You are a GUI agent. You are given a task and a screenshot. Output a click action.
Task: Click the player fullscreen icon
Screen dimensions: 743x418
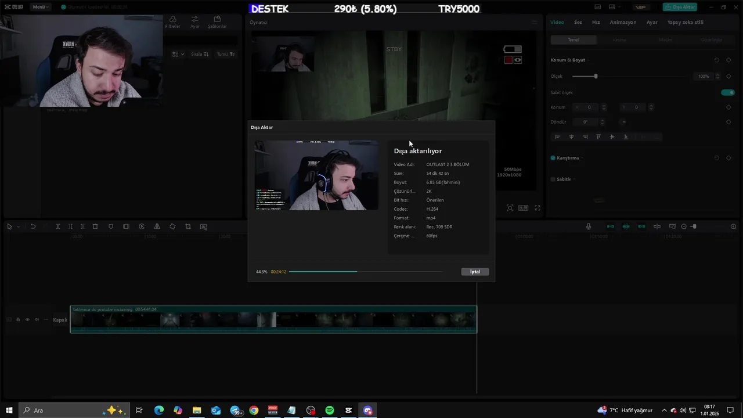[538, 208]
